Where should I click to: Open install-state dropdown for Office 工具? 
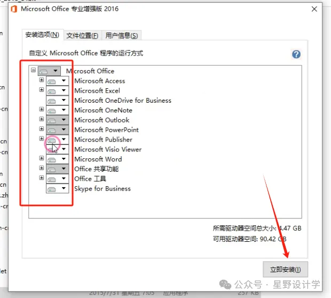coord(58,179)
